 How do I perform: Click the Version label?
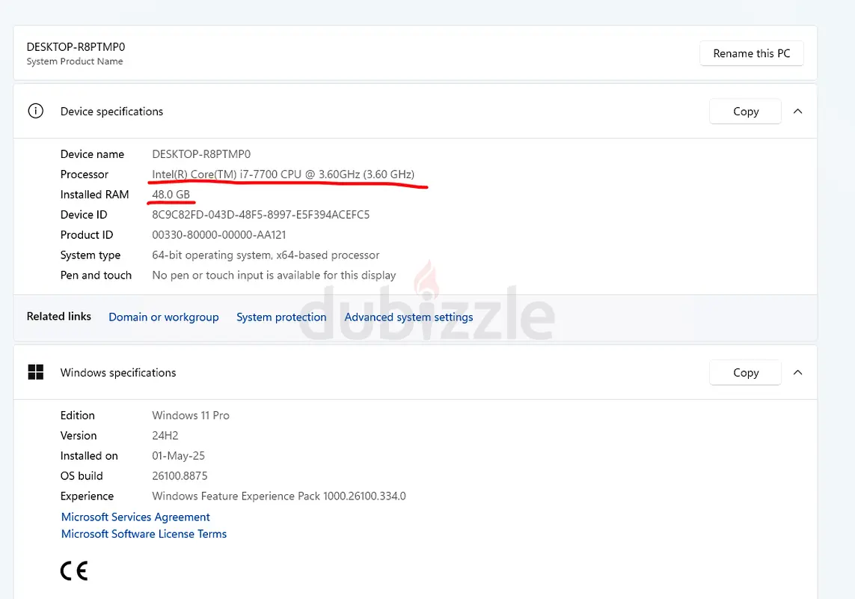(79, 436)
